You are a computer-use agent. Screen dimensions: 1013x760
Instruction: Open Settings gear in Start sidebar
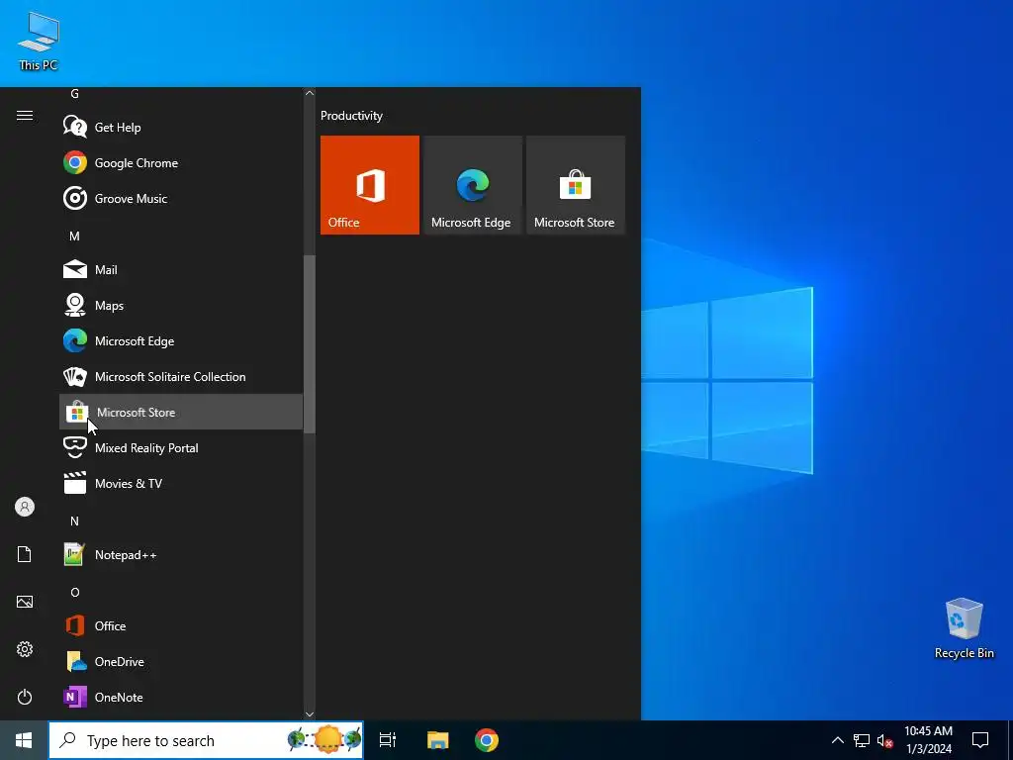point(25,649)
